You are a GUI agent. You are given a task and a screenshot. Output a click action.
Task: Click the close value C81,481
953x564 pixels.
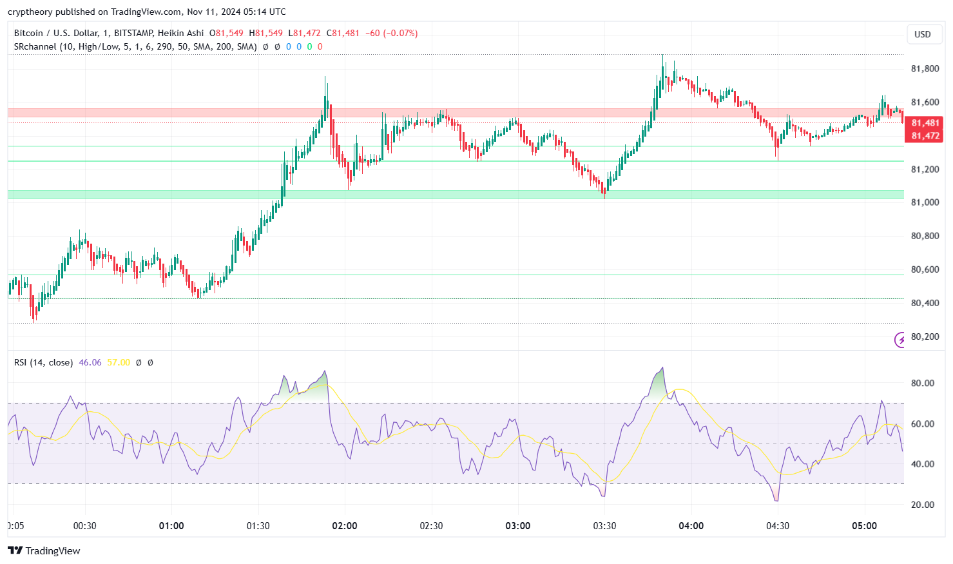tap(343, 33)
